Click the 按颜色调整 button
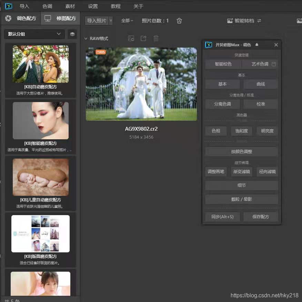This screenshot has height=302, width=302. point(242,152)
